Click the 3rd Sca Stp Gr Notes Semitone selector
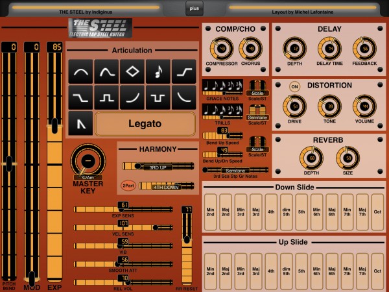Screen dimensions: 389x292 click(235, 170)
